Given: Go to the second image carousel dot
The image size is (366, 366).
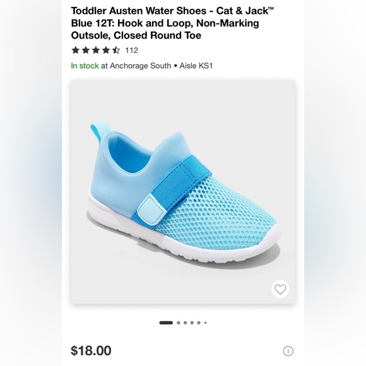Looking at the screenshot, I should click(x=179, y=323).
